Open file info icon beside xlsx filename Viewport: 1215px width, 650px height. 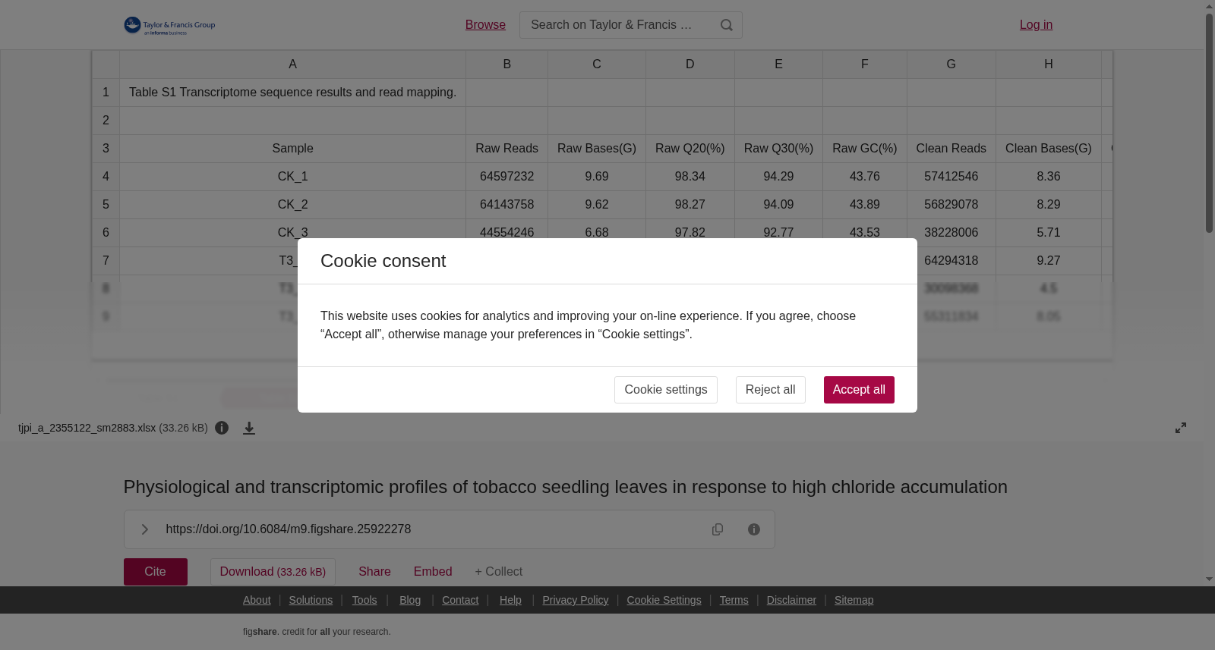222,428
